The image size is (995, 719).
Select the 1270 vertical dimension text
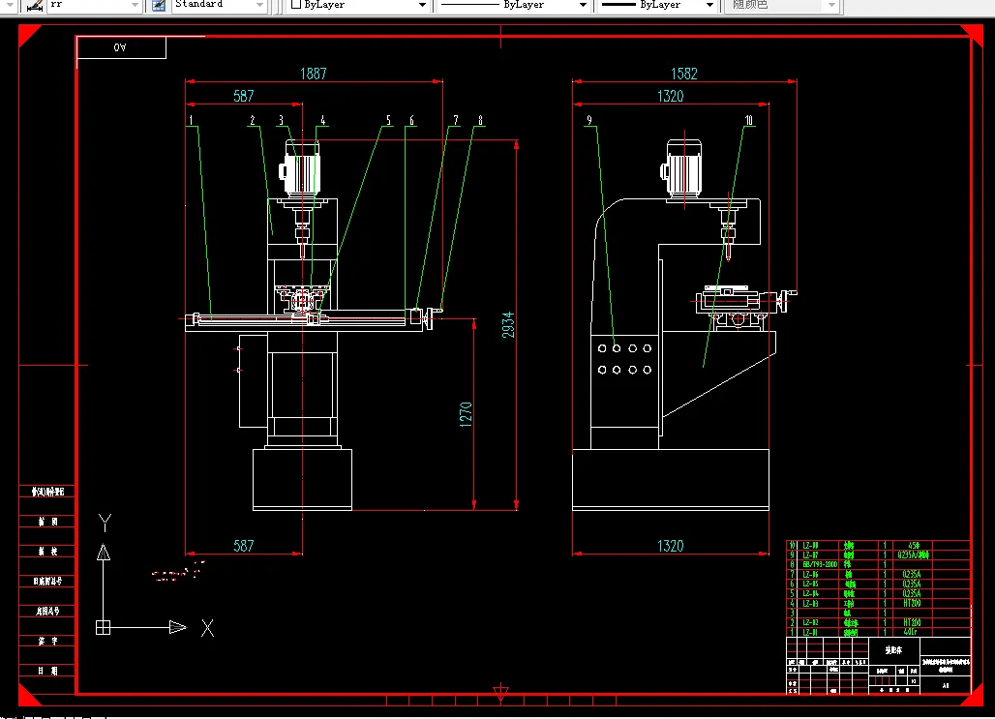[x=466, y=414]
